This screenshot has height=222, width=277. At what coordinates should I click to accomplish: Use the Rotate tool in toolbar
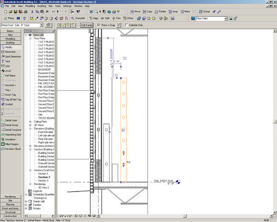(x=162, y=11)
